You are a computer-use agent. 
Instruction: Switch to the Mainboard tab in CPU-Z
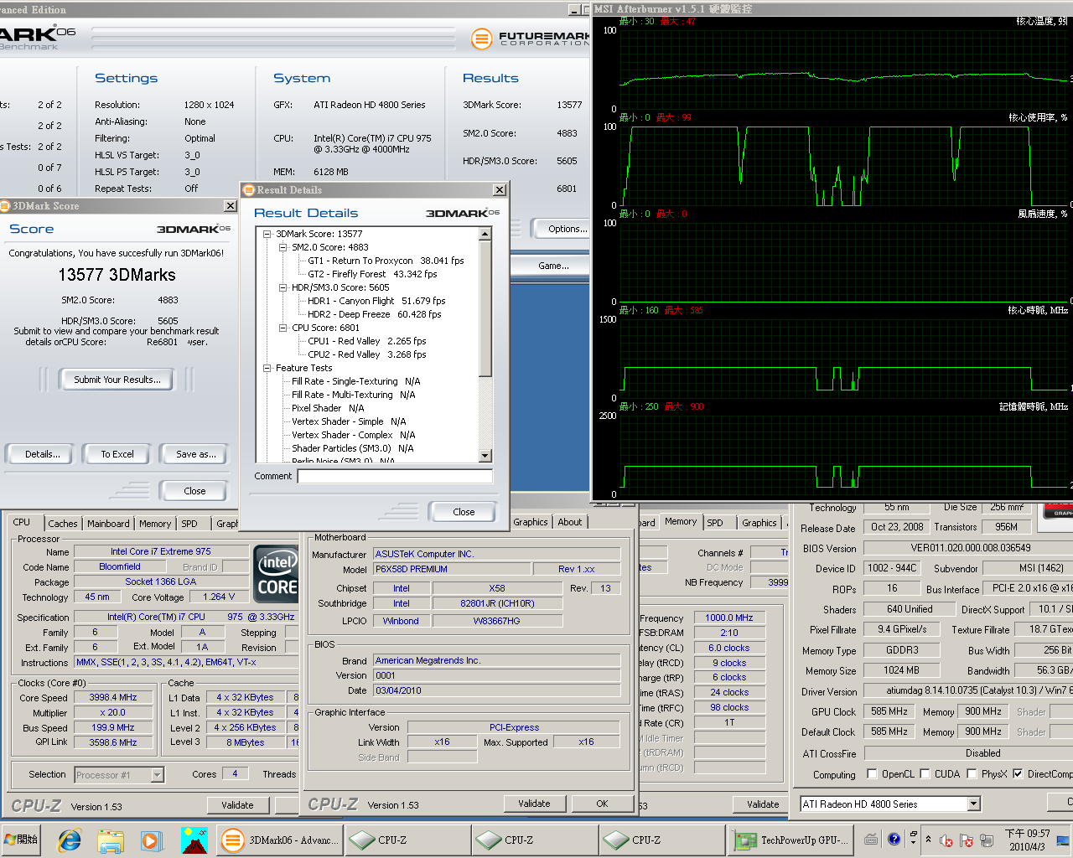pyautogui.click(x=108, y=524)
